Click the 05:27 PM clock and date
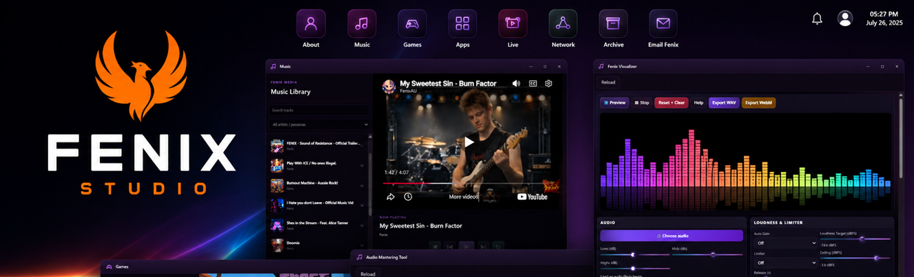Screen dimensions: 914x277 (x=884, y=19)
